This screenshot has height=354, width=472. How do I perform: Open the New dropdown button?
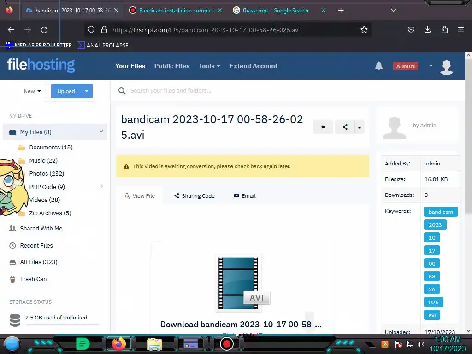(32, 91)
